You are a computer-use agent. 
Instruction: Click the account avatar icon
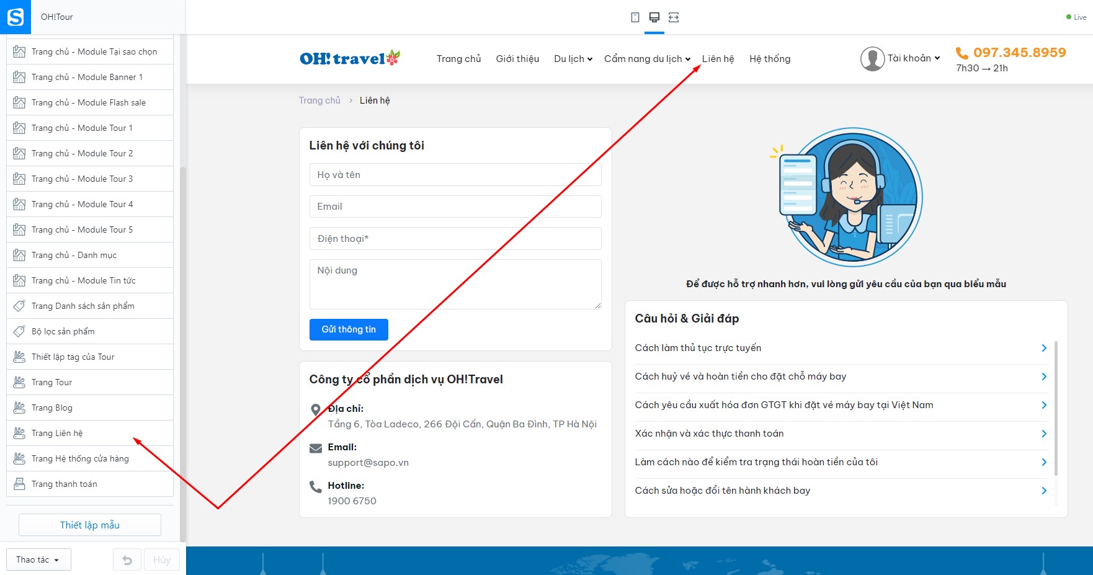(872, 59)
